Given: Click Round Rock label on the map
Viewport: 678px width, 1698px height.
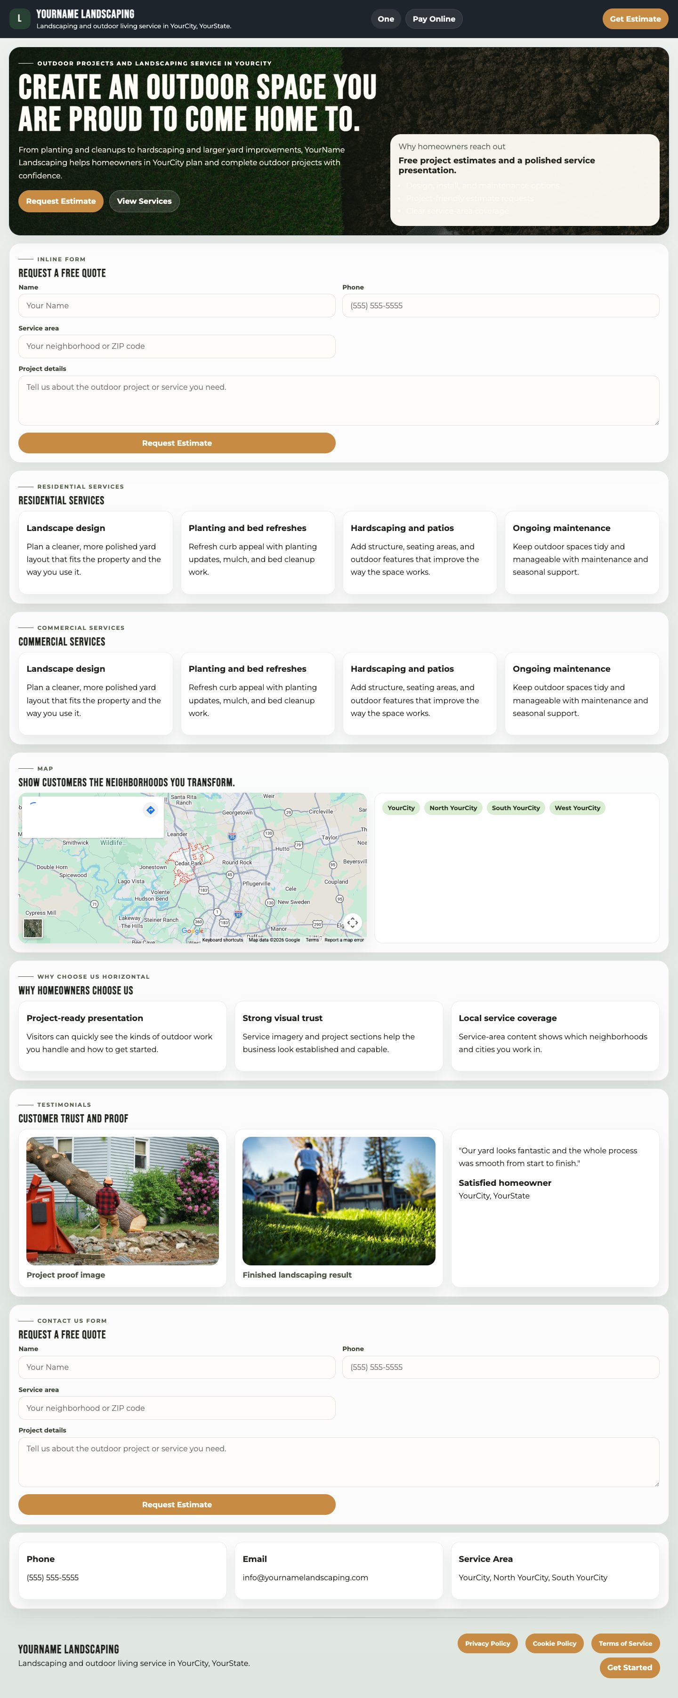Looking at the screenshot, I should click(237, 862).
